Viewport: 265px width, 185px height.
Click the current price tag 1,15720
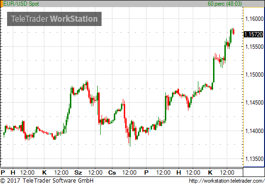[254, 35]
